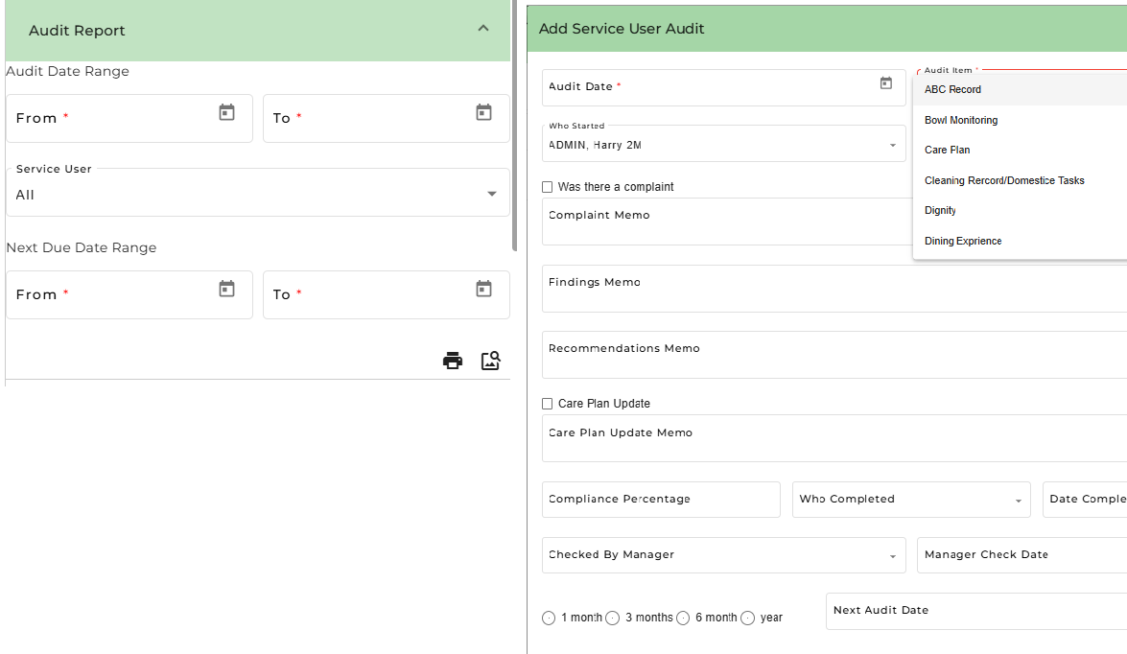Open calendar for Audit Date Range To
Viewport: 1127px width, 654px height.
(x=483, y=112)
